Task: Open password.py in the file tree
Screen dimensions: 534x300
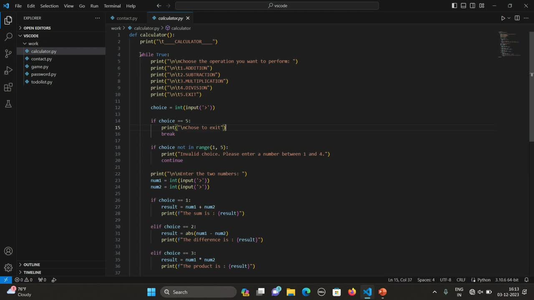Action: 61,74
